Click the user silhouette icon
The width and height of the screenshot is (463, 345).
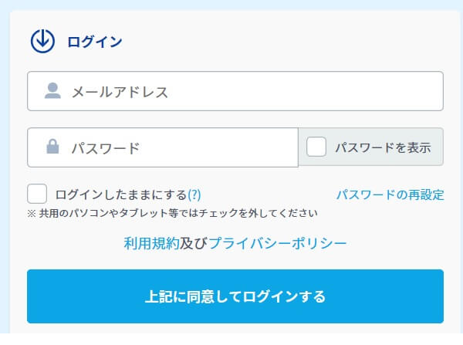pos(52,91)
